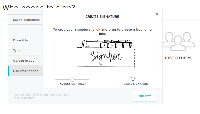Click the contrast slider handle
The width and height of the screenshot is (200, 114).
(72, 79)
